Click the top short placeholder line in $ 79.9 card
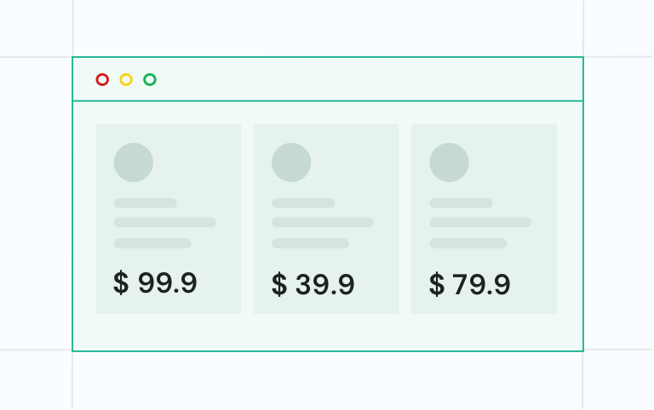Image resolution: width=654 pixels, height=410 pixels. (x=461, y=203)
